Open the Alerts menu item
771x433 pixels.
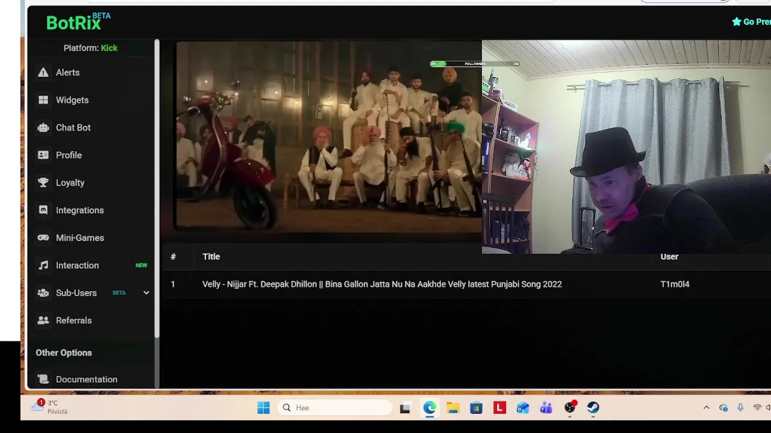point(67,72)
